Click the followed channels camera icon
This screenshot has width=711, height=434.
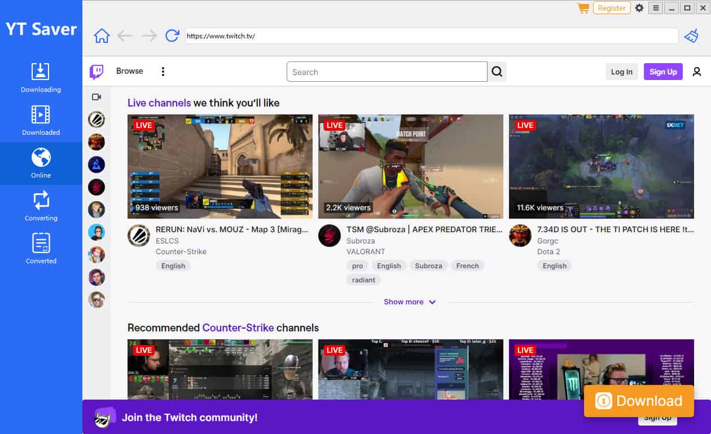coord(96,97)
